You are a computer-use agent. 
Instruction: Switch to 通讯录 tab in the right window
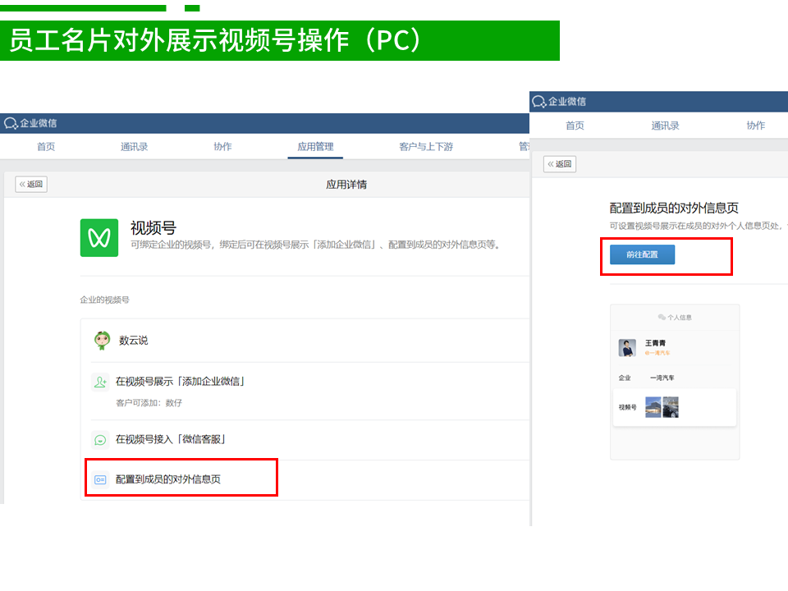click(x=665, y=126)
